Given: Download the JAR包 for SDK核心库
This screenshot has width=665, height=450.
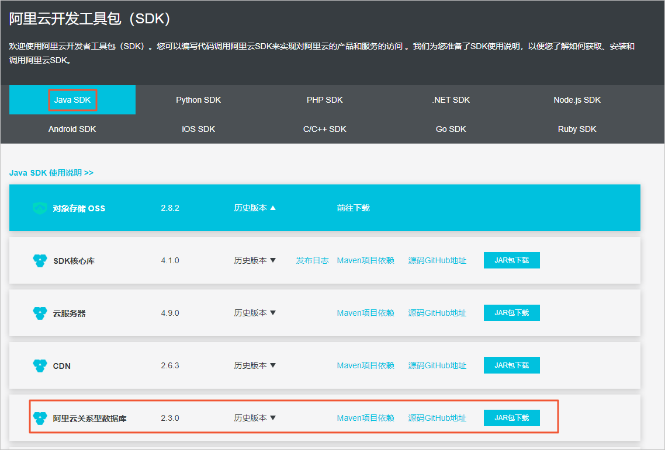Looking at the screenshot, I should point(512,260).
